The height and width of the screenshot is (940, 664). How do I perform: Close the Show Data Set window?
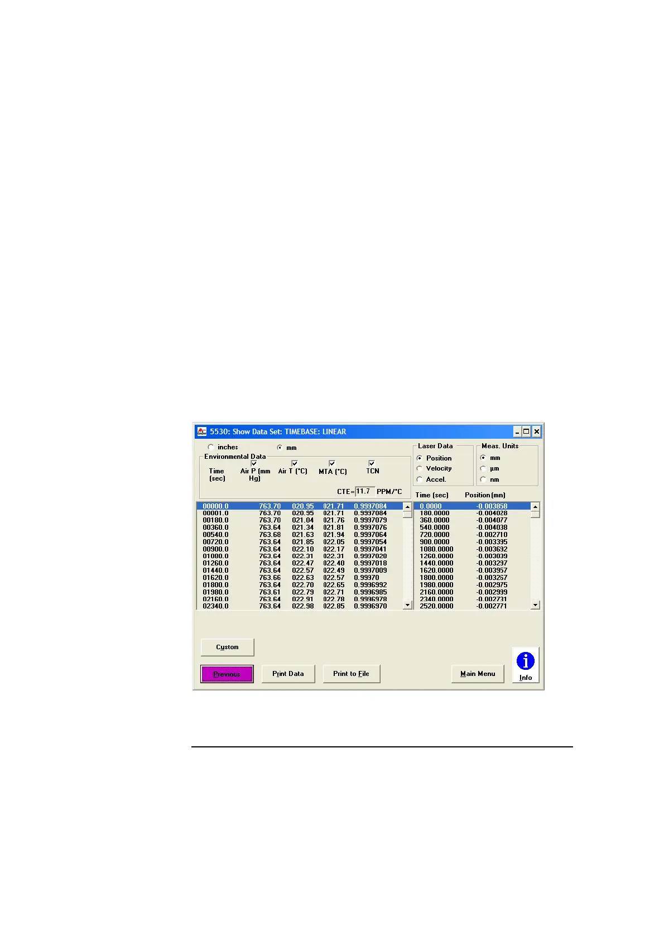tap(536, 431)
